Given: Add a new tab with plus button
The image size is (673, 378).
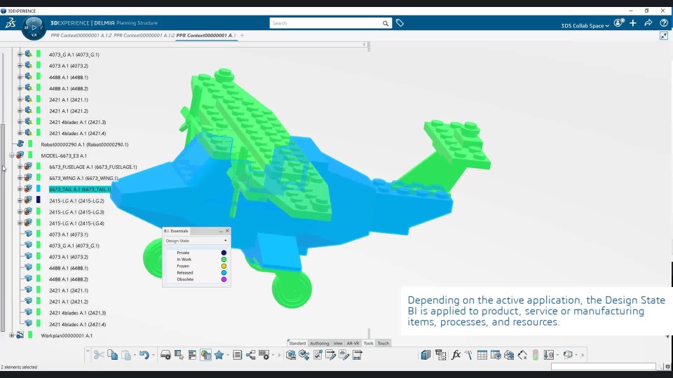Looking at the screenshot, I should [242, 36].
